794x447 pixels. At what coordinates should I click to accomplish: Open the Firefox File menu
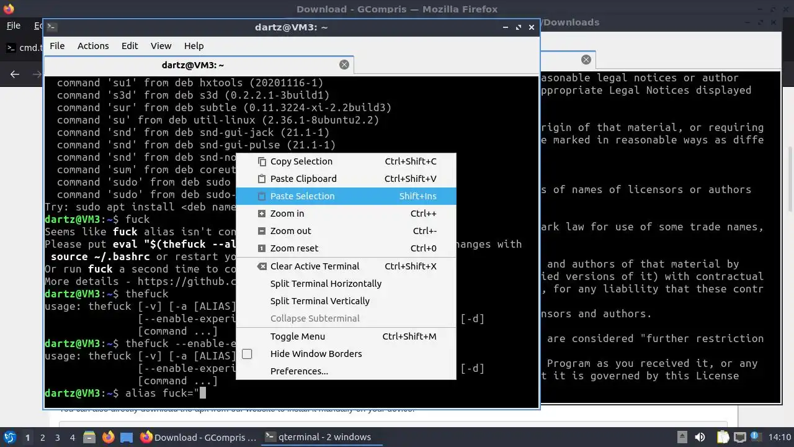coord(13,25)
